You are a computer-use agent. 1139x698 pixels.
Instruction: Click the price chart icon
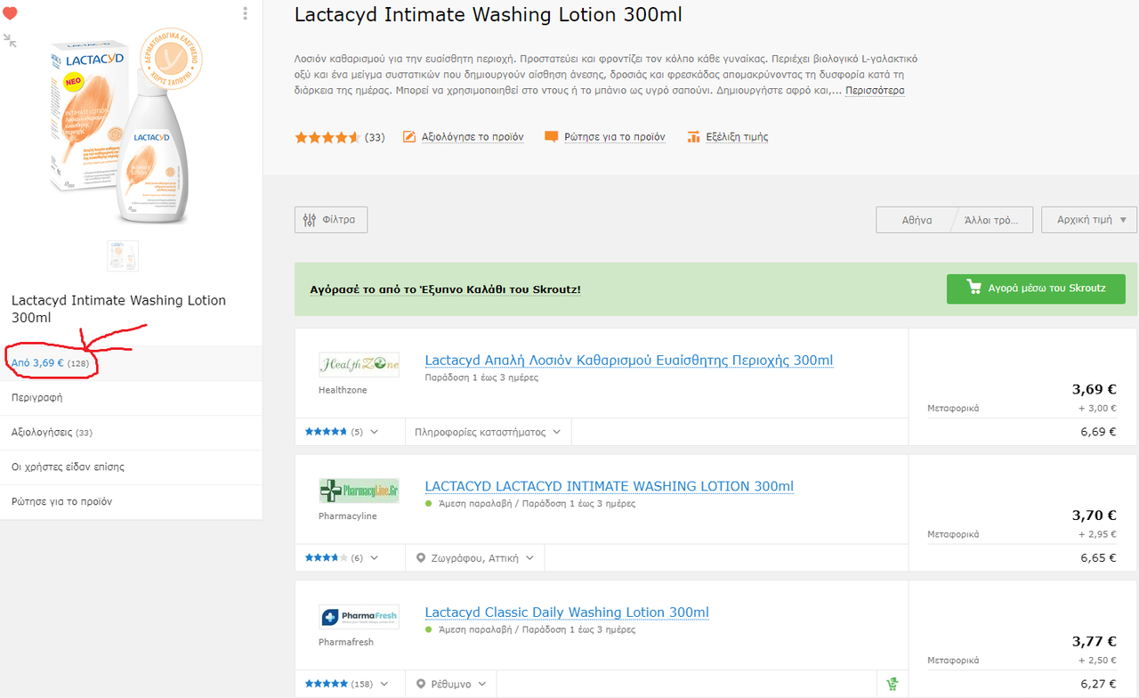click(693, 137)
